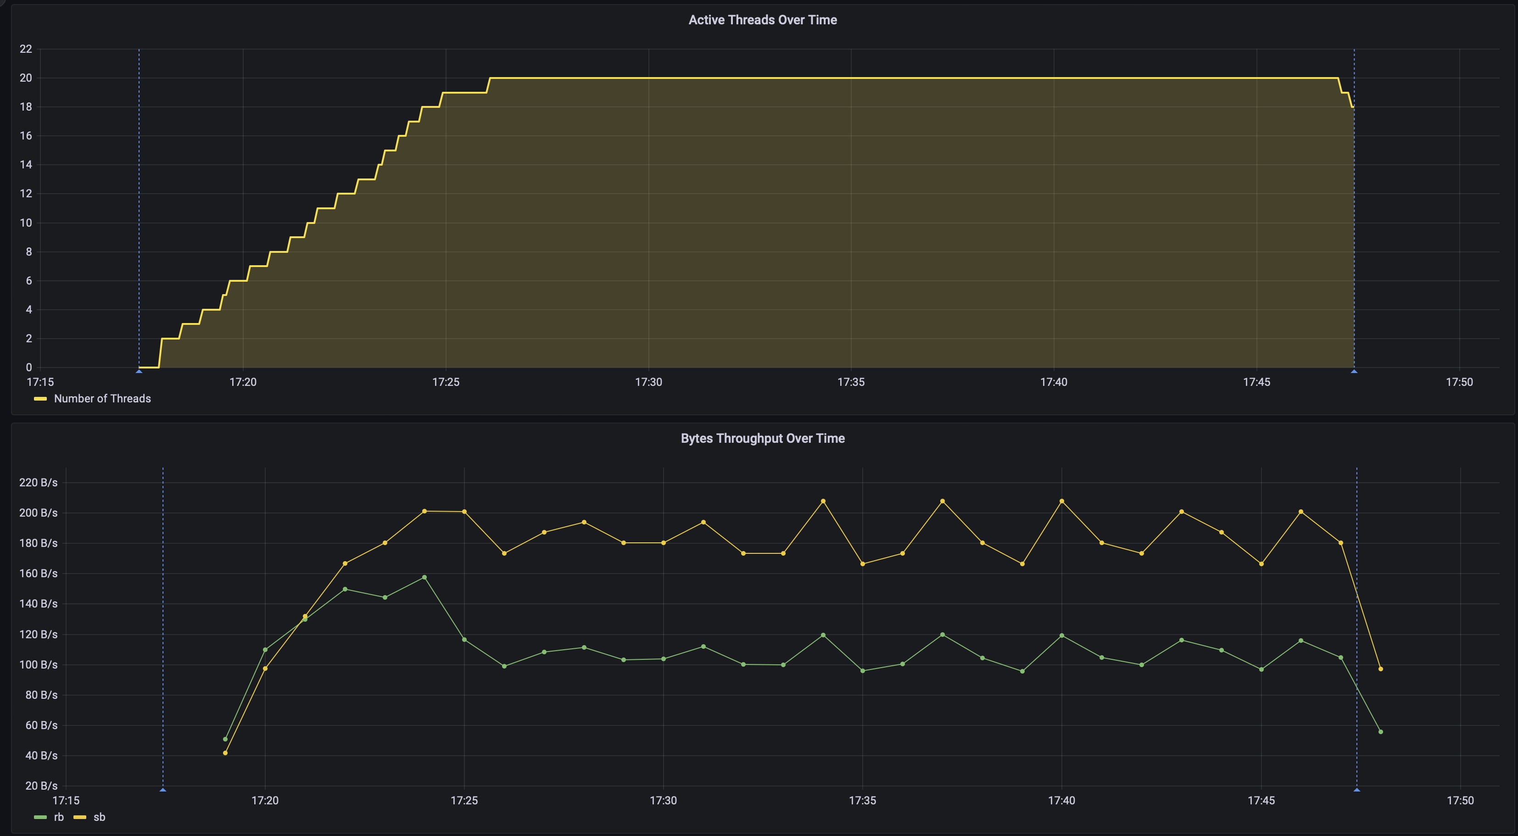Toggle the rb series legend label
The height and width of the screenshot is (836, 1518).
tap(58, 817)
